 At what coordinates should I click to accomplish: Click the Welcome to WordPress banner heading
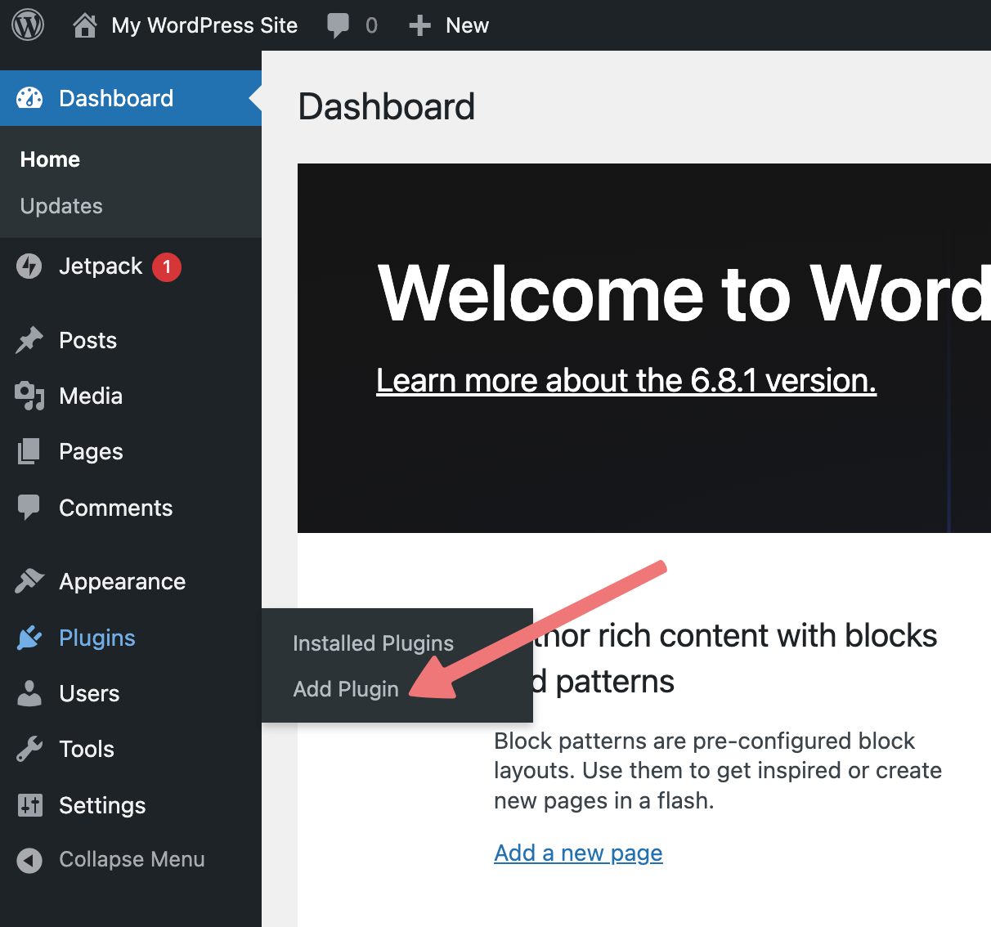(684, 293)
